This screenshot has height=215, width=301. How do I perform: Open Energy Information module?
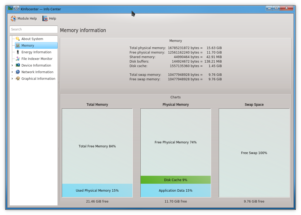pyautogui.click(x=36, y=52)
